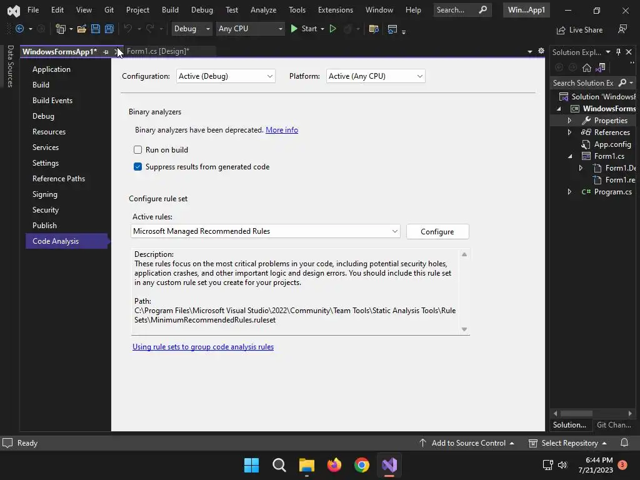This screenshot has width=640, height=480.
Task: Click the Undo arrow icon
Action: [127, 29]
